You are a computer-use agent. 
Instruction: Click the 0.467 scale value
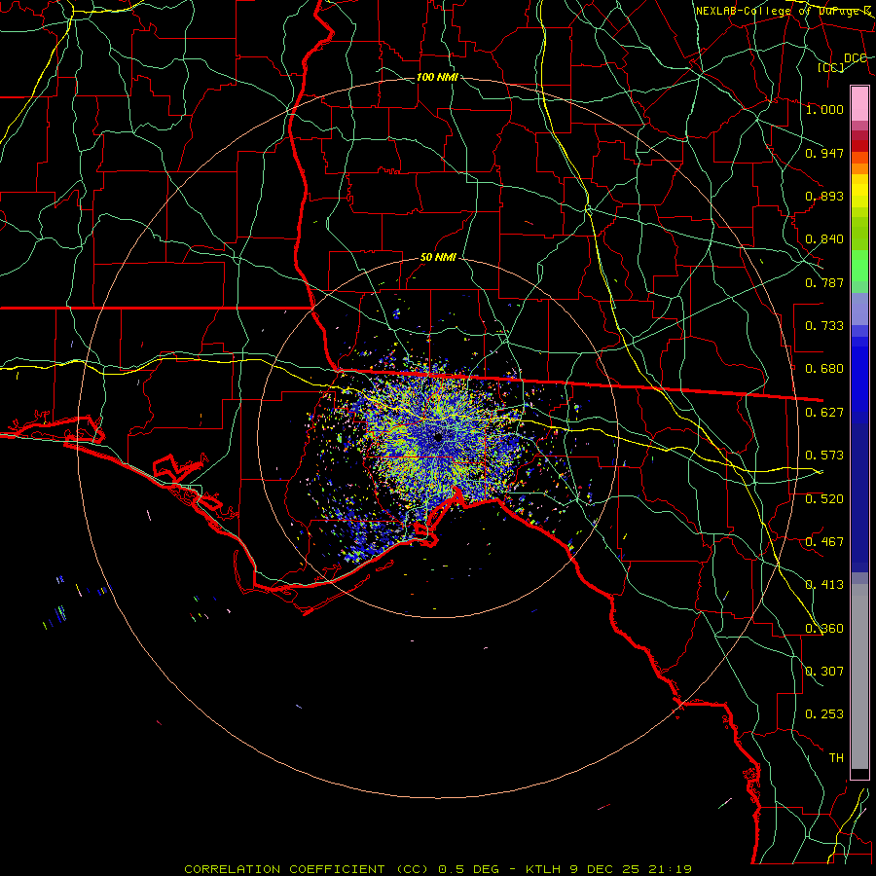824,542
